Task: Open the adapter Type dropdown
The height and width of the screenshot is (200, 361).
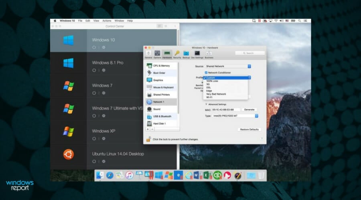Action: click(235, 116)
